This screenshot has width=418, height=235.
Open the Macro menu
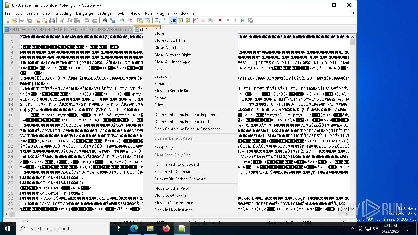pyautogui.click(x=135, y=13)
